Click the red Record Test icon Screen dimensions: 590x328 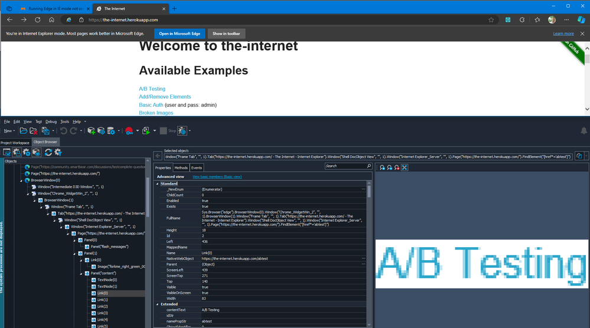pos(129,130)
